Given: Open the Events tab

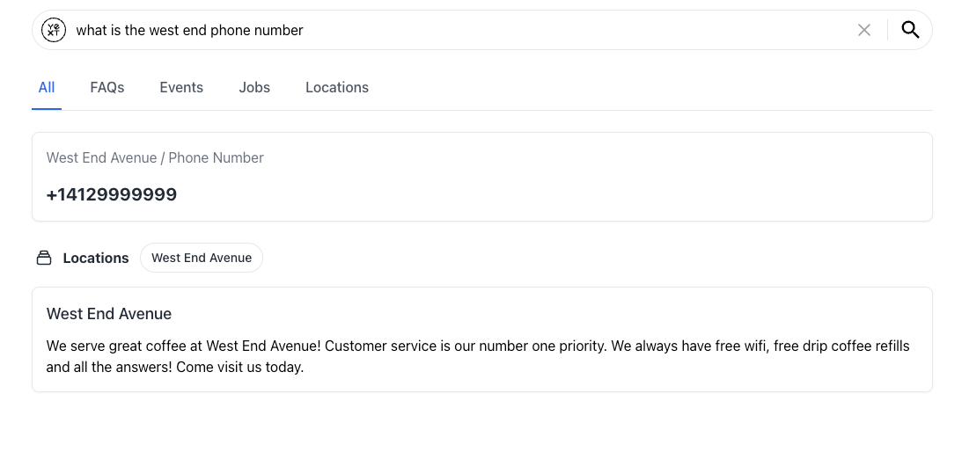Looking at the screenshot, I should click(x=181, y=88).
